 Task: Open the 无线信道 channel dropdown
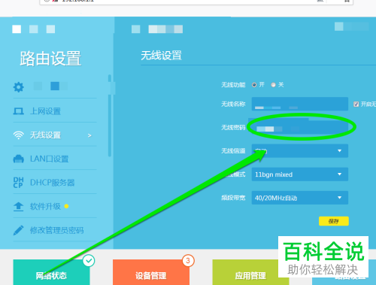point(300,150)
